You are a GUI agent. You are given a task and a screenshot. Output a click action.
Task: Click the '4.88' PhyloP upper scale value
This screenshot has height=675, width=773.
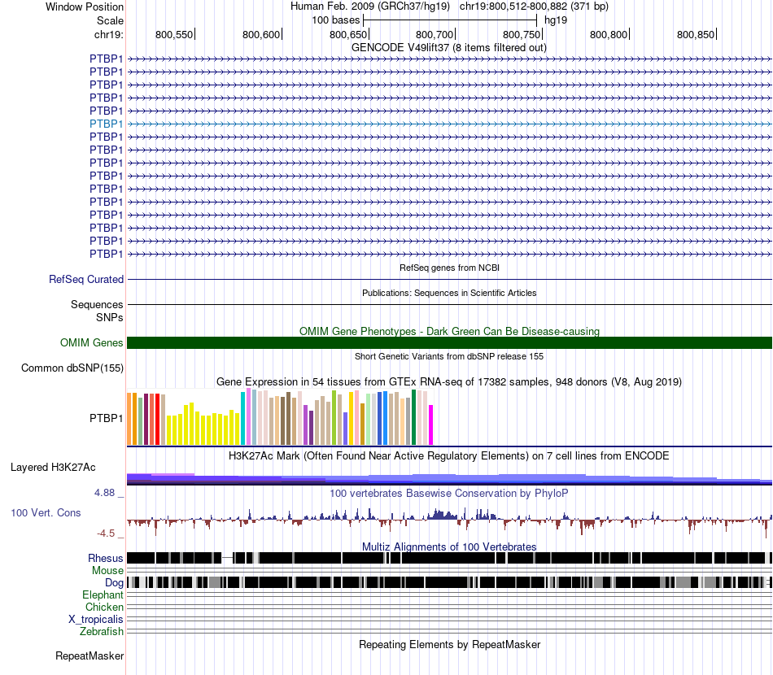[104, 493]
